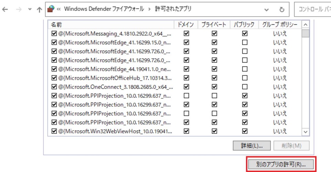Uncheck MicrosoftEdge_44.19041.1.0 app checkbox
331x172 pixels.
point(54,69)
